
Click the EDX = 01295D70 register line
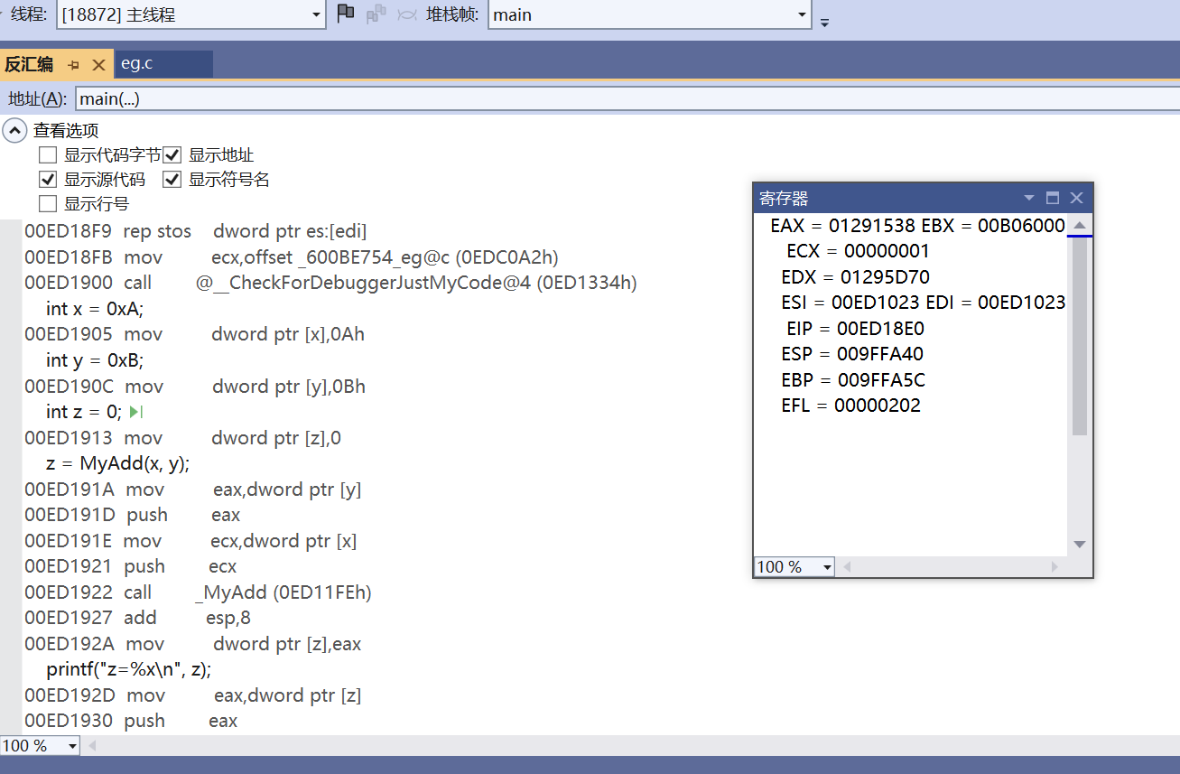[x=856, y=276]
